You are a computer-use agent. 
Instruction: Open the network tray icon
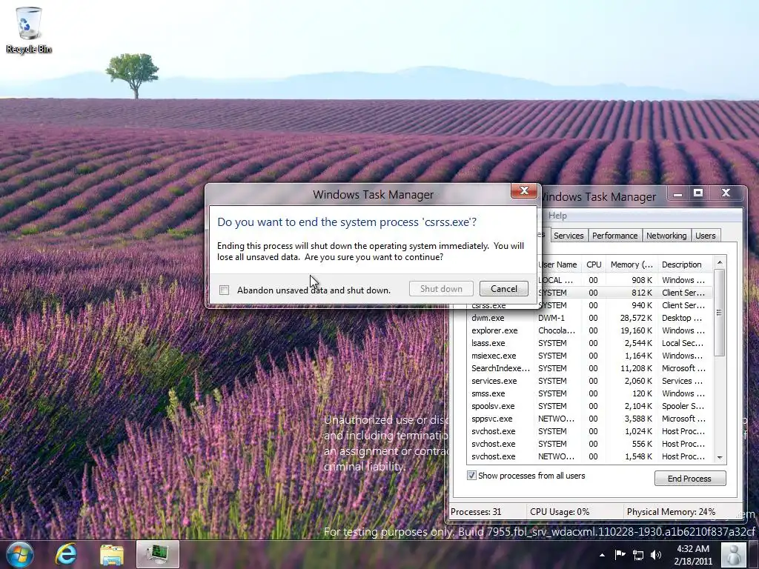pyautogui.click(x=638, y=555)
